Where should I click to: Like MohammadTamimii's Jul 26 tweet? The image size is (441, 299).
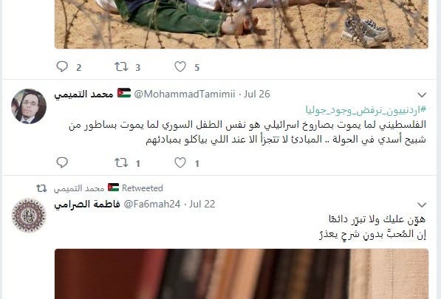(180, 162)
